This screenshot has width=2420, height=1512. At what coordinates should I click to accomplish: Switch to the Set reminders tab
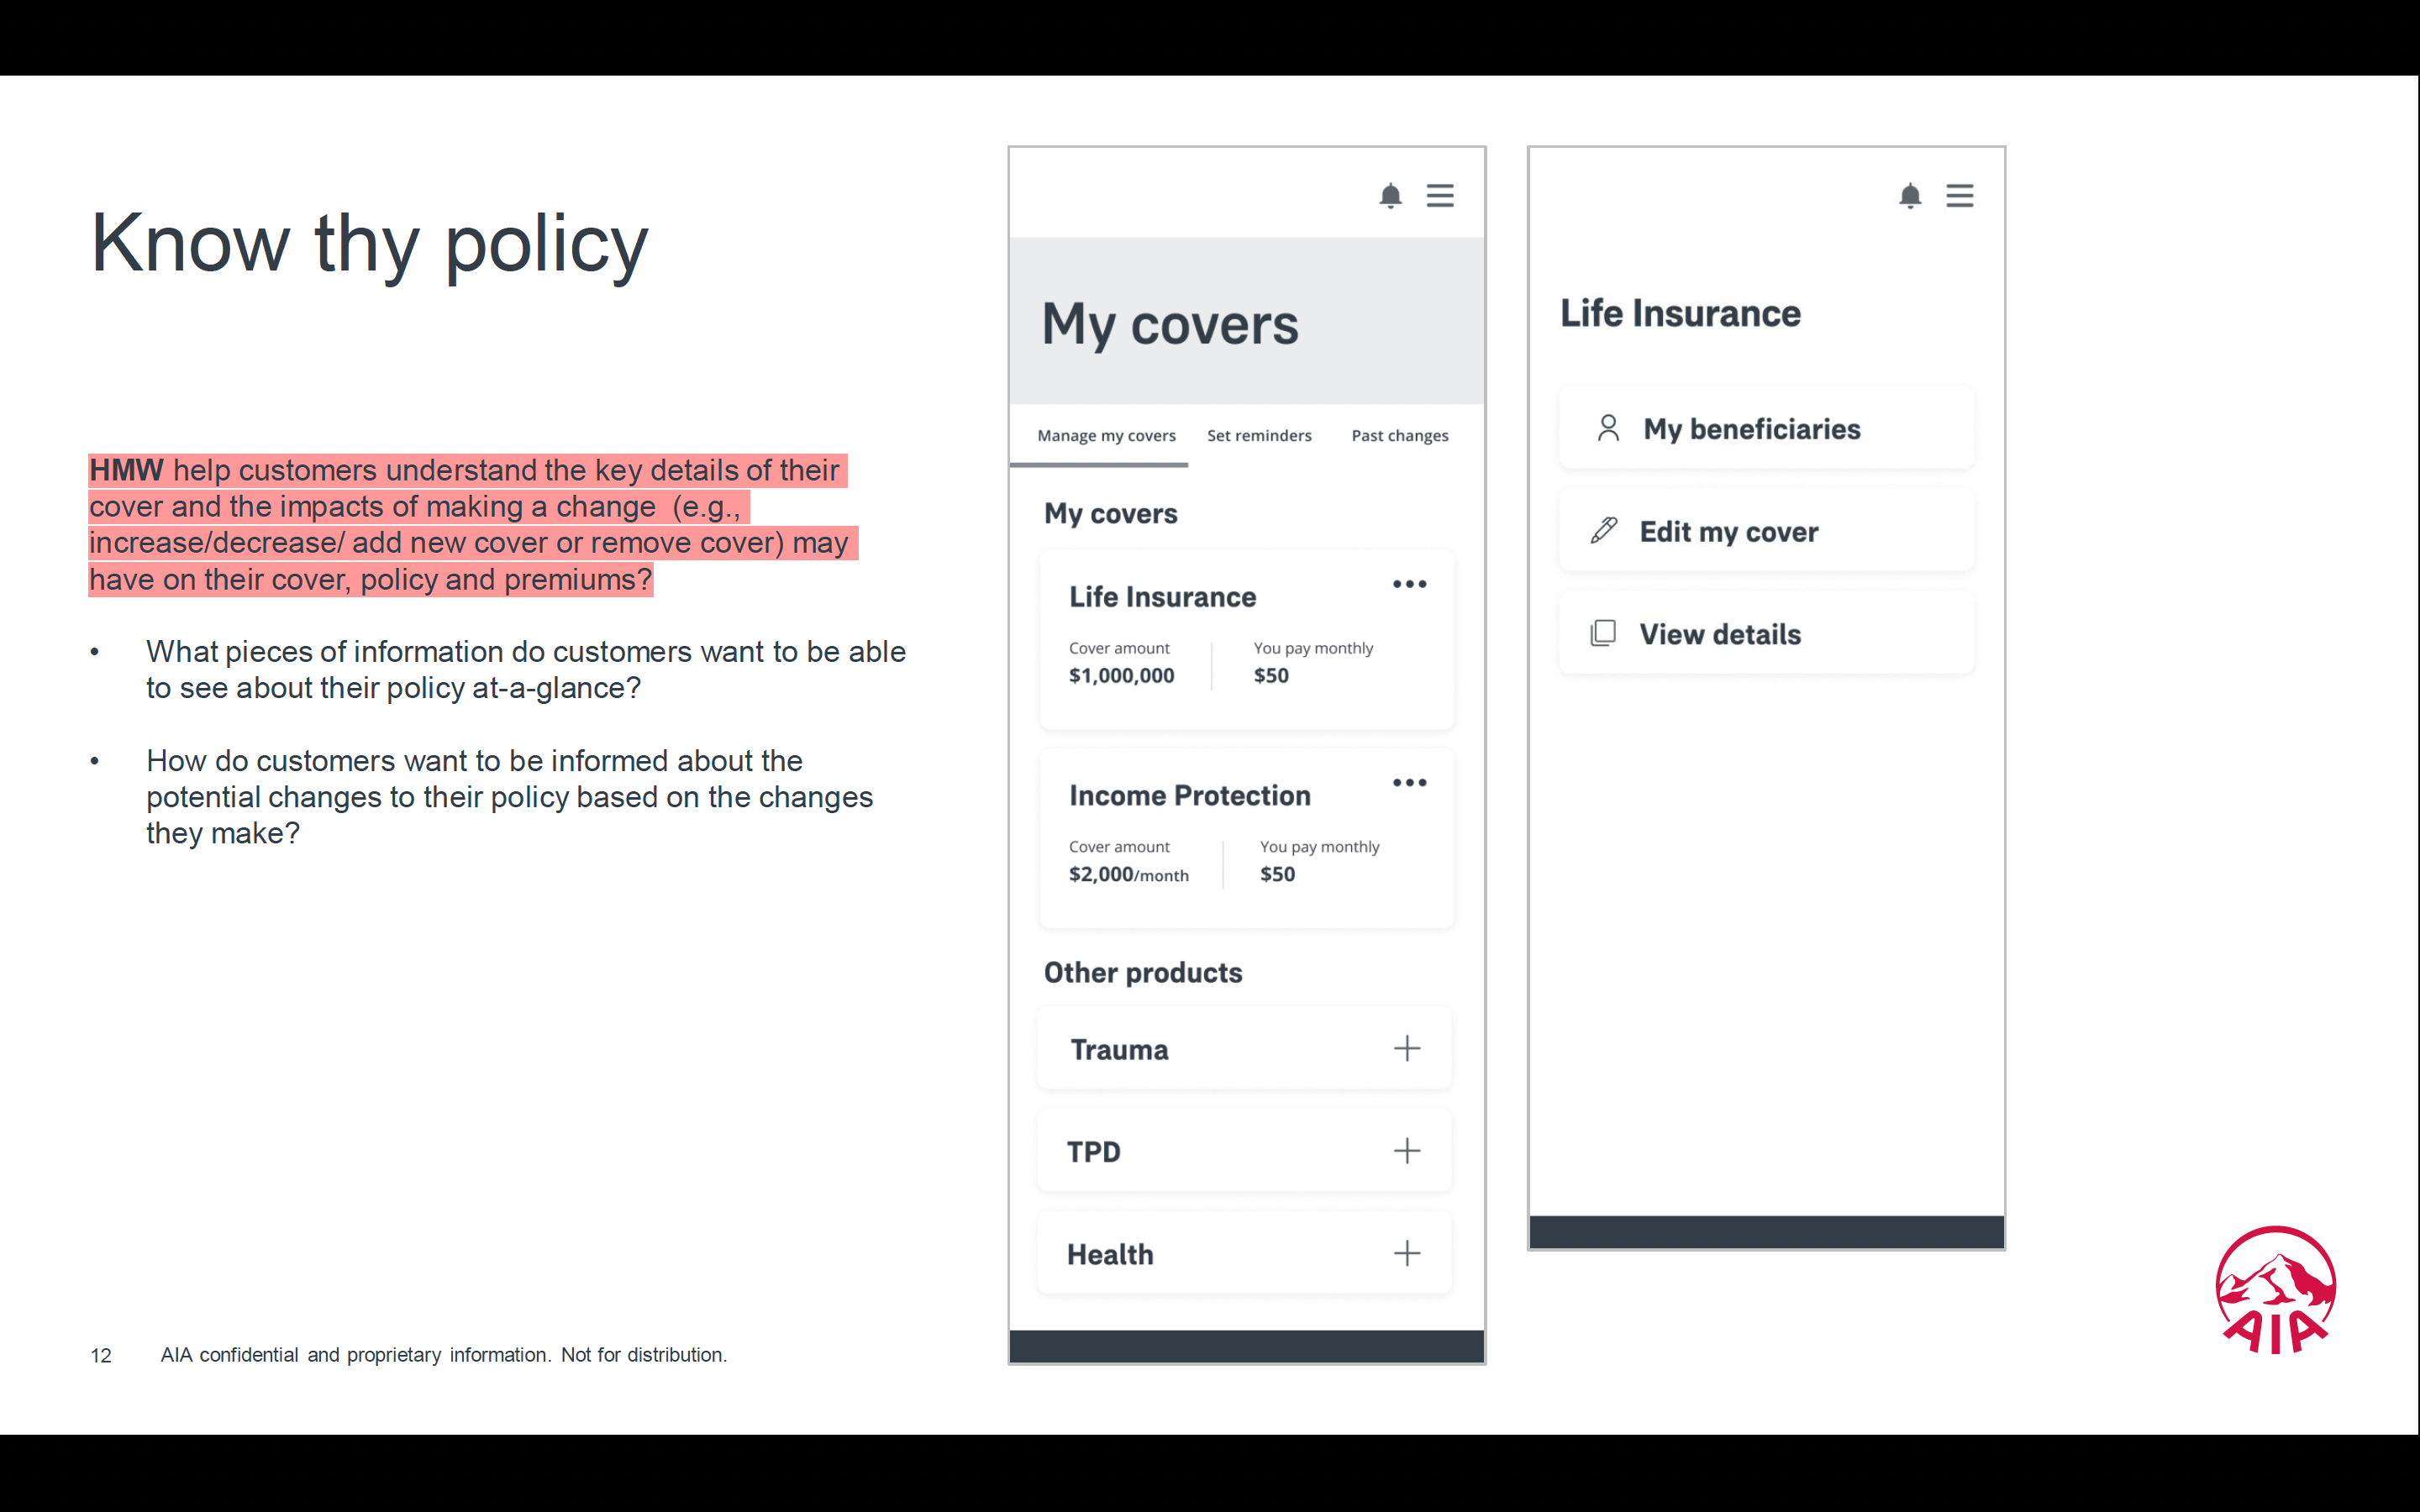1259,436
